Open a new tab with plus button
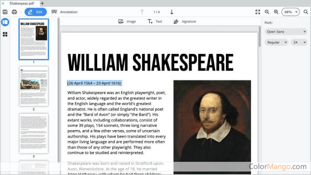 pos(42,3)
